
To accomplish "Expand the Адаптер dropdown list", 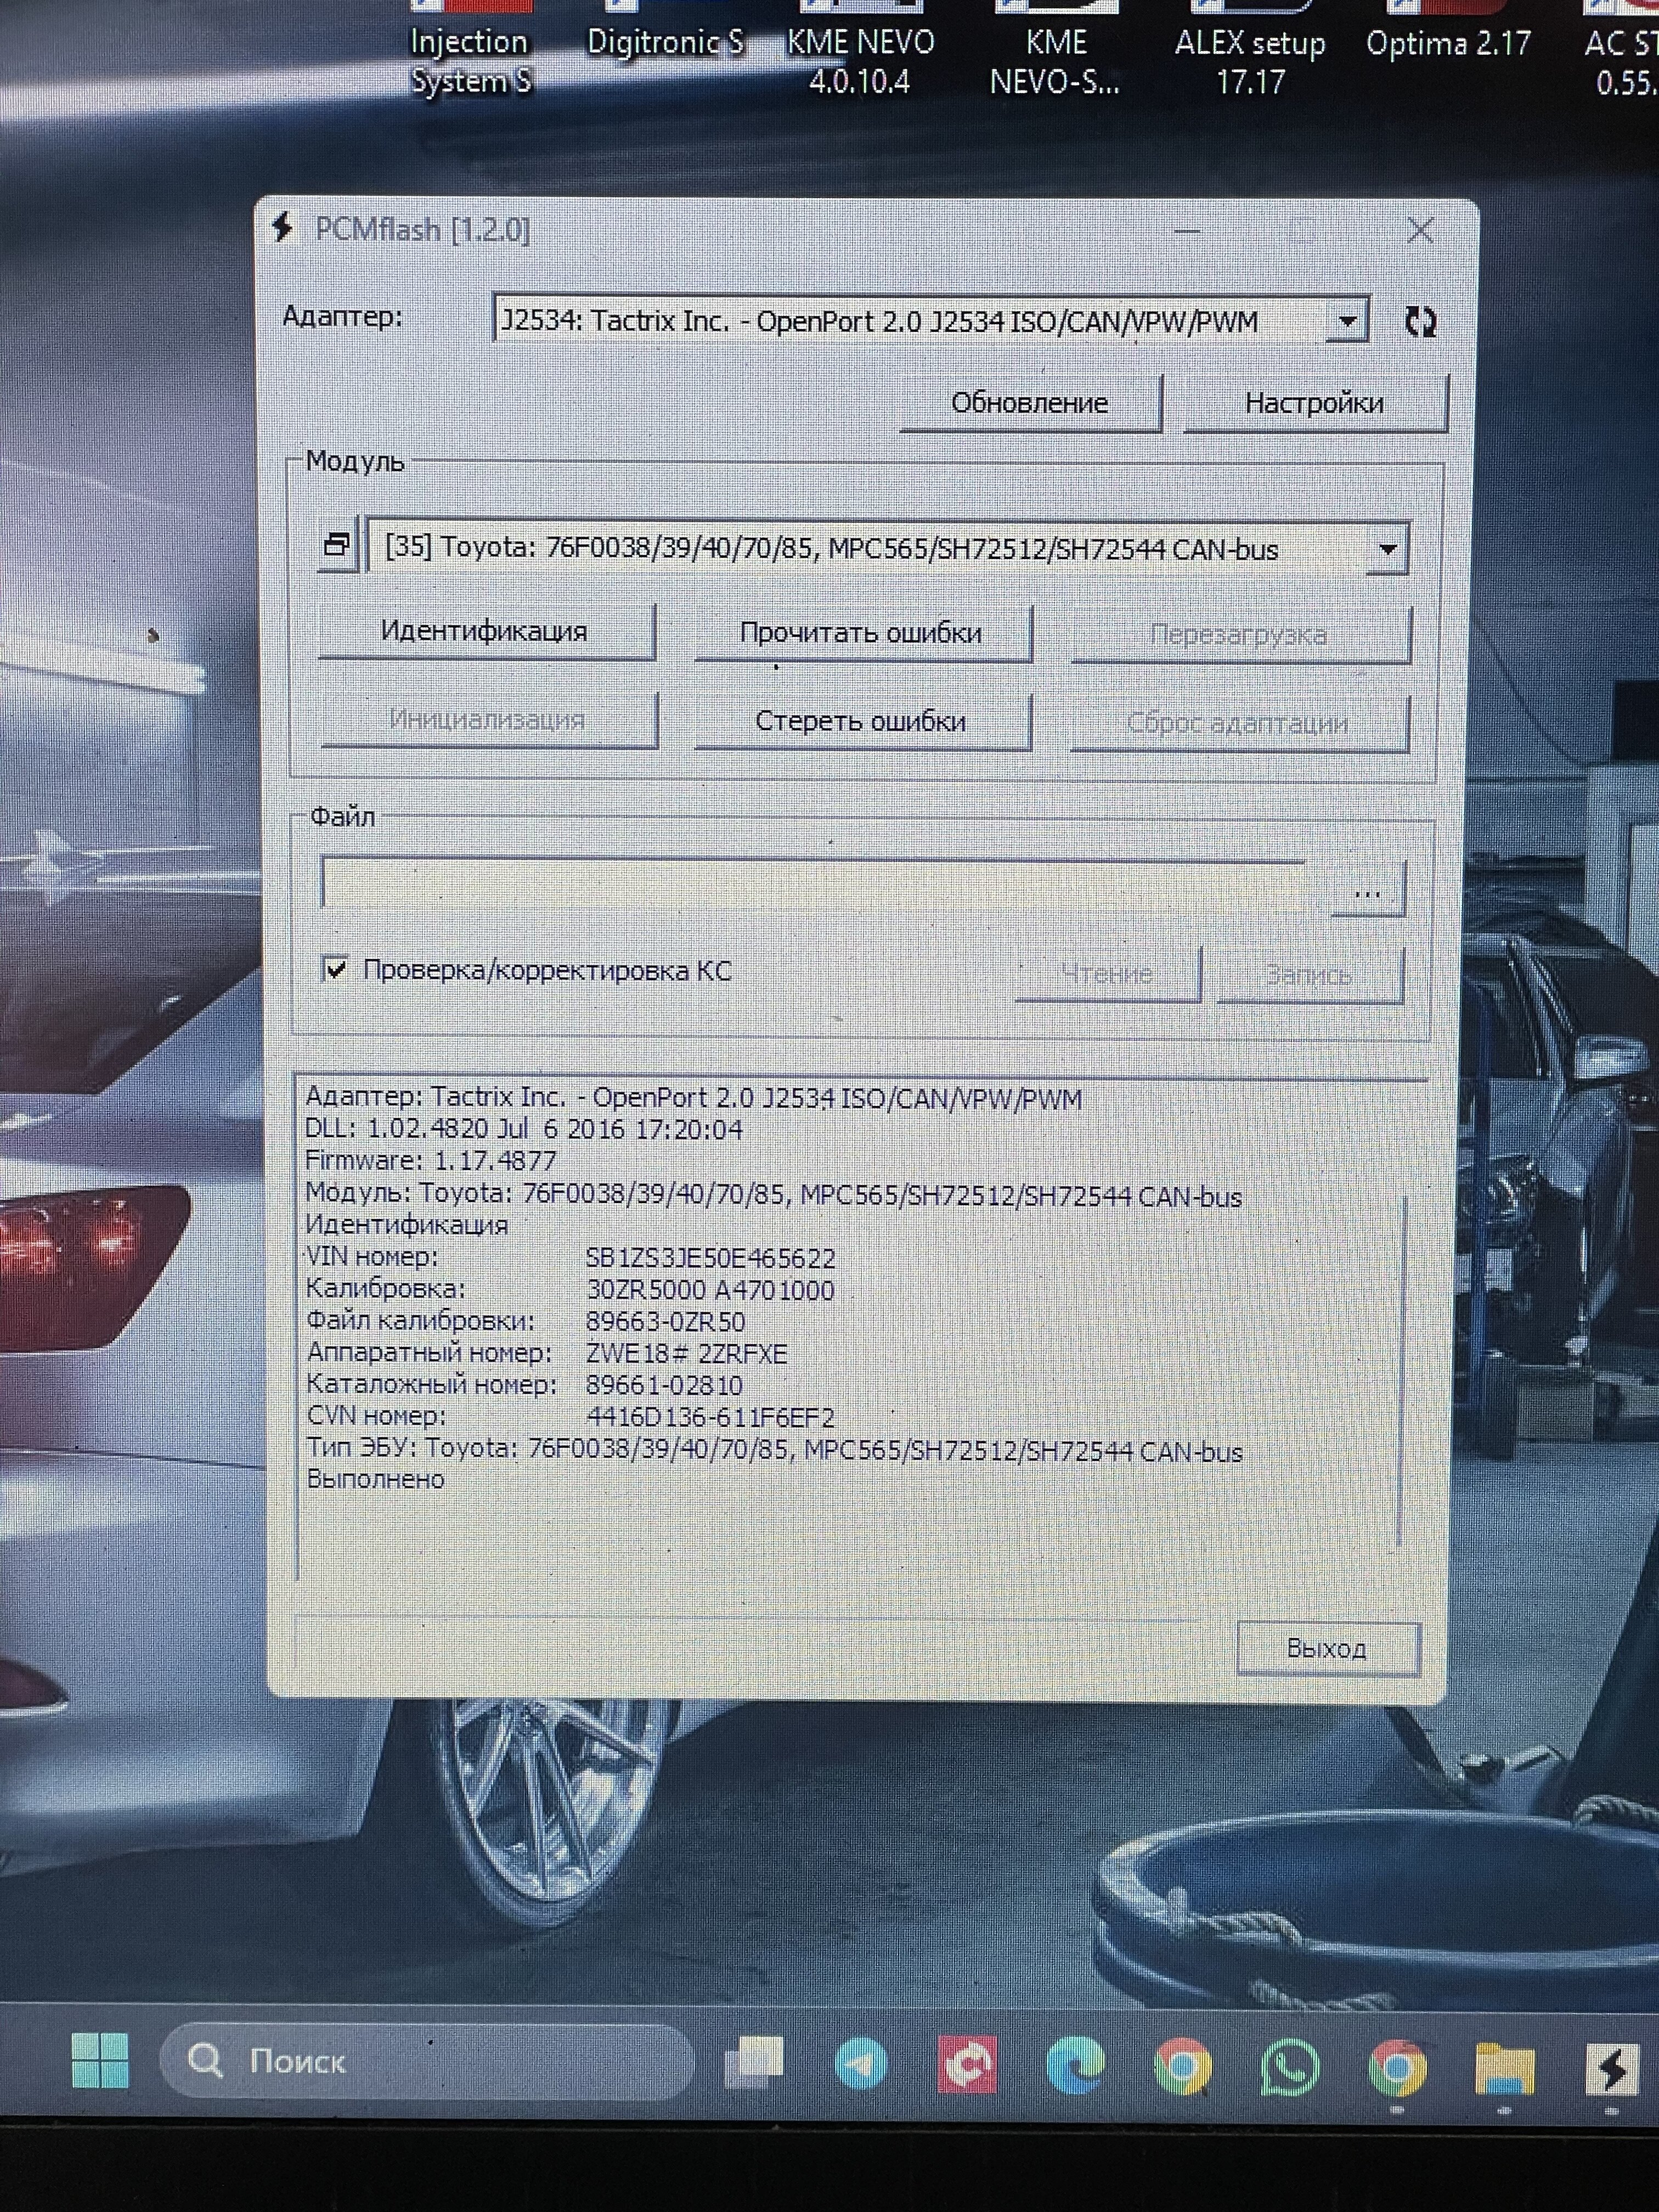I will [x=1348, y=321].
